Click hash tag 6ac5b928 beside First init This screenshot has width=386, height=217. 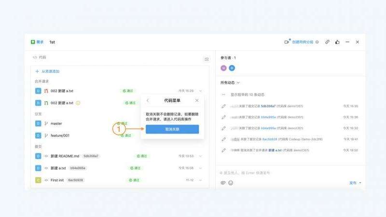76,180
